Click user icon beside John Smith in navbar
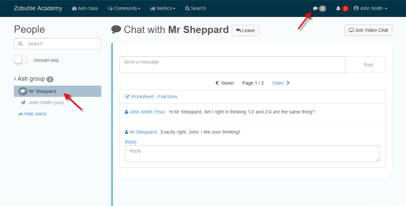This screenshot has height=206, width=406. click(356, 8)
